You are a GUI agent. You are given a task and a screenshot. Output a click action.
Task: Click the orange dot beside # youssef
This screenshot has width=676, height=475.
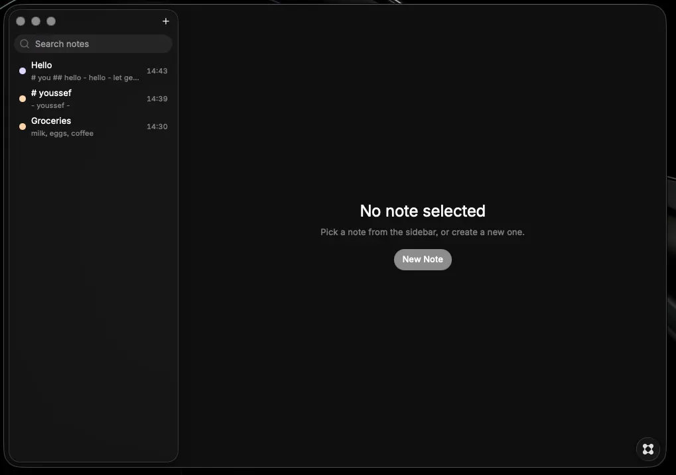(23, 99)
